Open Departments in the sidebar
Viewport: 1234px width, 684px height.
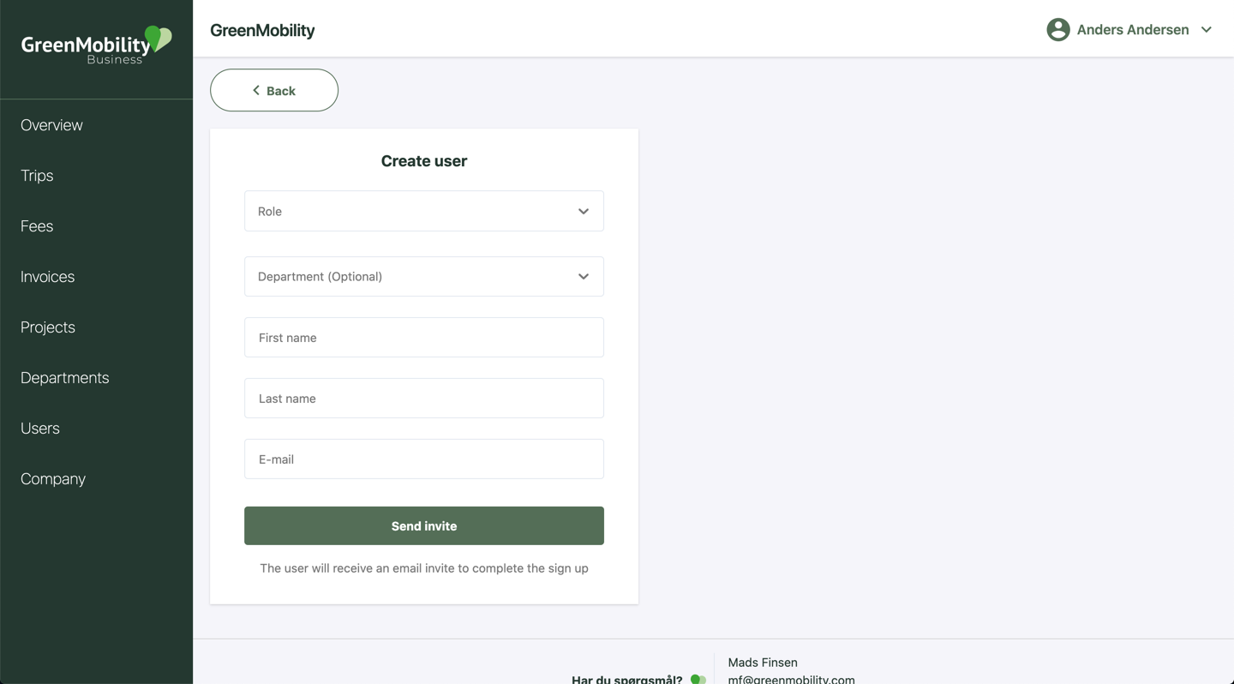point(64,378)
